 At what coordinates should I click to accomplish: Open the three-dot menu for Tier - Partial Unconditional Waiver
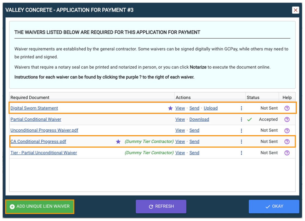point(242,153)
